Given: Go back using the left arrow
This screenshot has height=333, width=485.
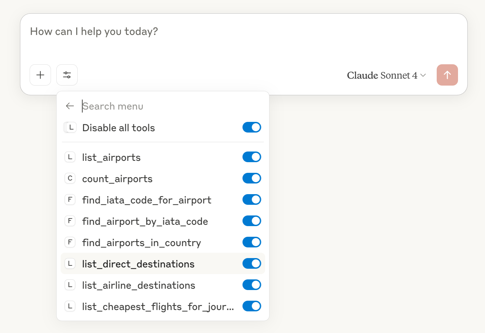Looking at the screenshot, I should tap(70, 106).
